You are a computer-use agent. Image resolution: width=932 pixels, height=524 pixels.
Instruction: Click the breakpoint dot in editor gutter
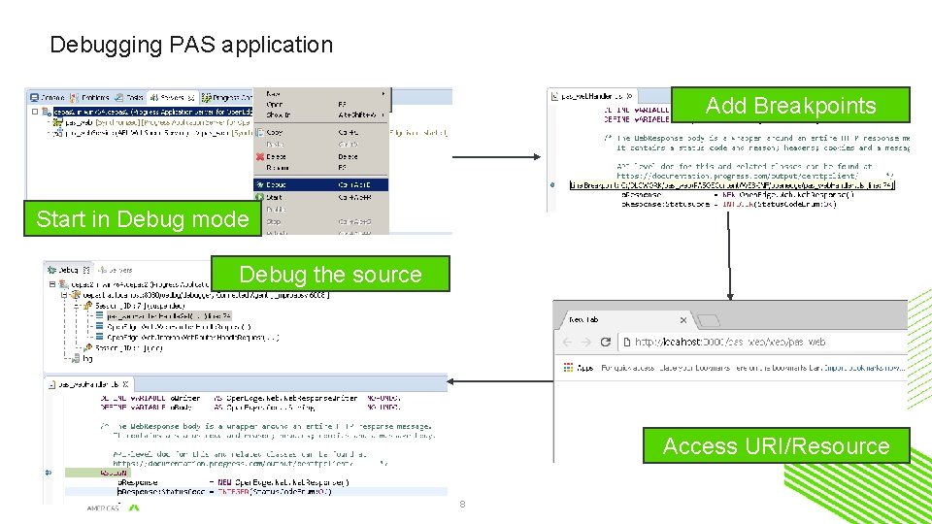(x=552, y=184)
